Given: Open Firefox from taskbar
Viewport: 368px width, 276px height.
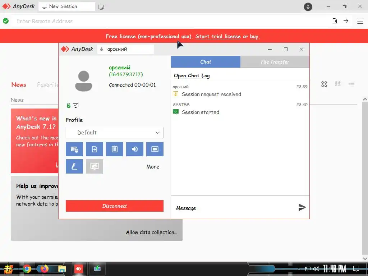Looking at the screenshot, I should point(44,268).
